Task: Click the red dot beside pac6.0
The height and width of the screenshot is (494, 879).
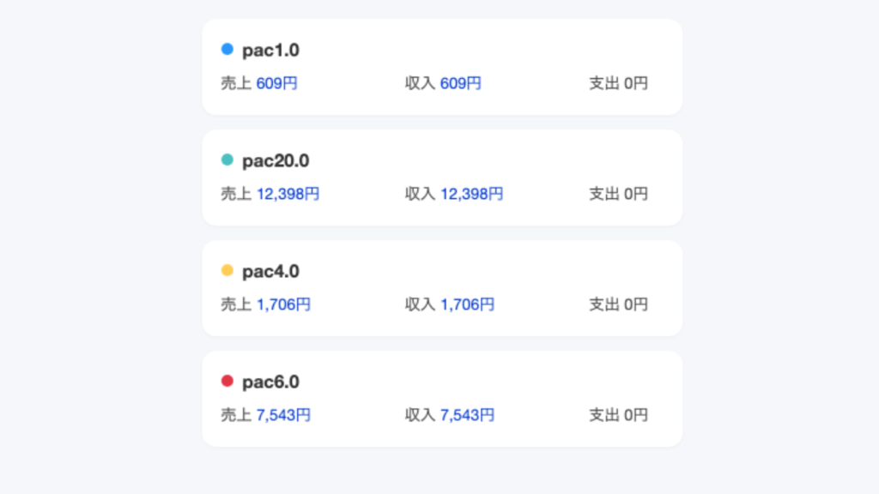Action: (227, 382)
